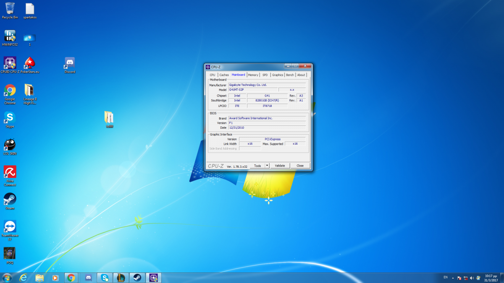Click the Windows Update tray icon

click(478, 278)
